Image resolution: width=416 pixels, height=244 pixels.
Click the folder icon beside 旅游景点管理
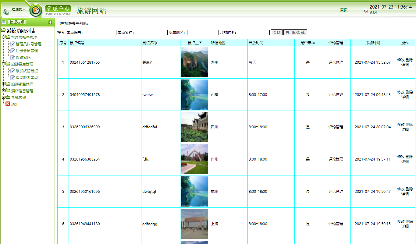point(8,64)
